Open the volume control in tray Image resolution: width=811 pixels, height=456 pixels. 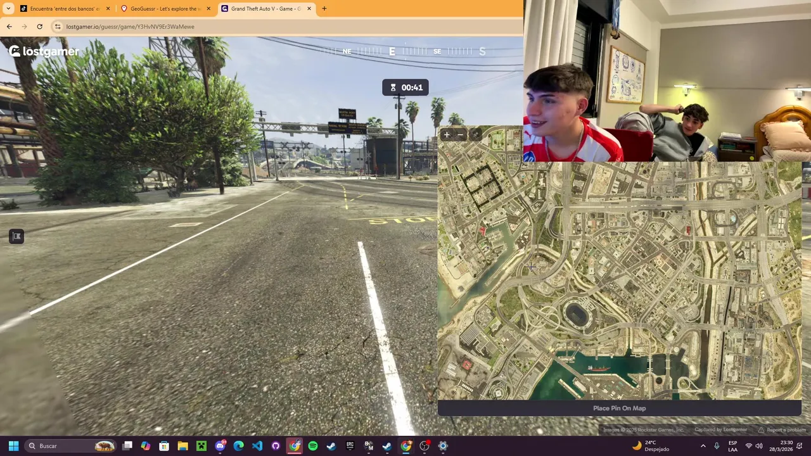(759, 446)
